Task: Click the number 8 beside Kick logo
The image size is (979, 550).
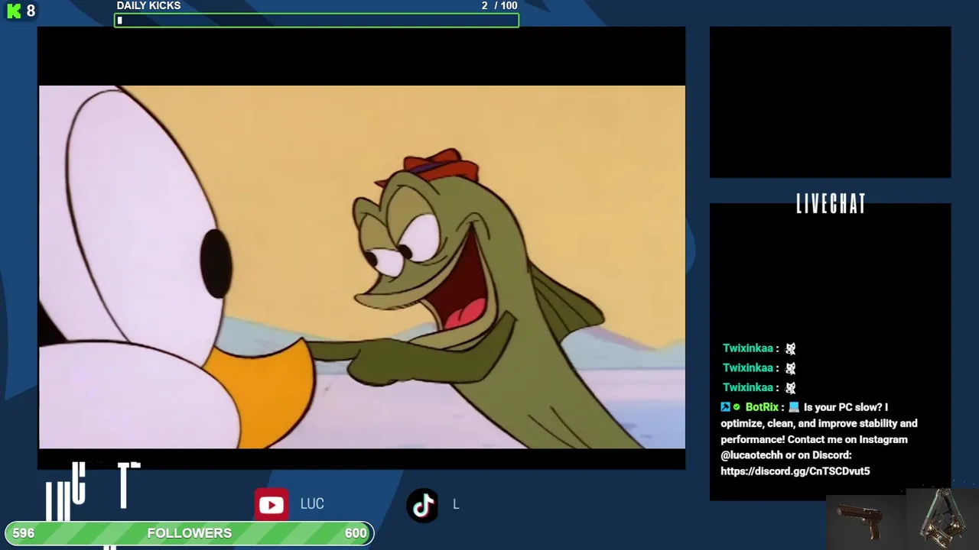Action: [x=31, y=11]
